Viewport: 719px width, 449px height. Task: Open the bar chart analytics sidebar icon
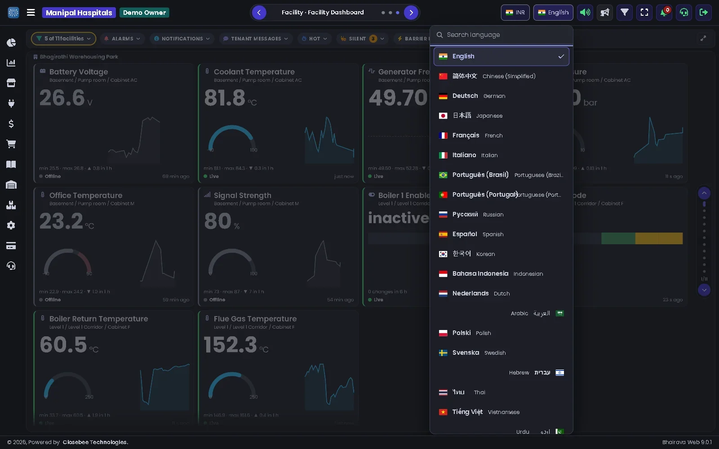tap(11, 63)
